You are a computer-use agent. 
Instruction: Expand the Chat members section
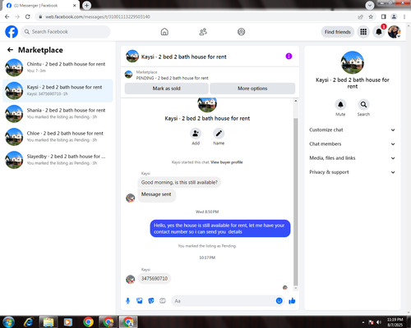[352, 144]
